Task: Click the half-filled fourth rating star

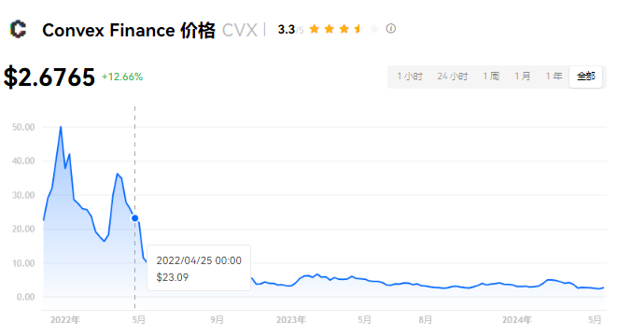Action: [358, 29]
